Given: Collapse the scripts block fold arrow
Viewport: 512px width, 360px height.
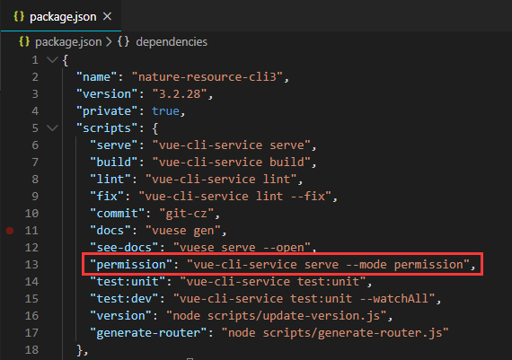Looking at the screenshot, I should click(x=52, y=128).
